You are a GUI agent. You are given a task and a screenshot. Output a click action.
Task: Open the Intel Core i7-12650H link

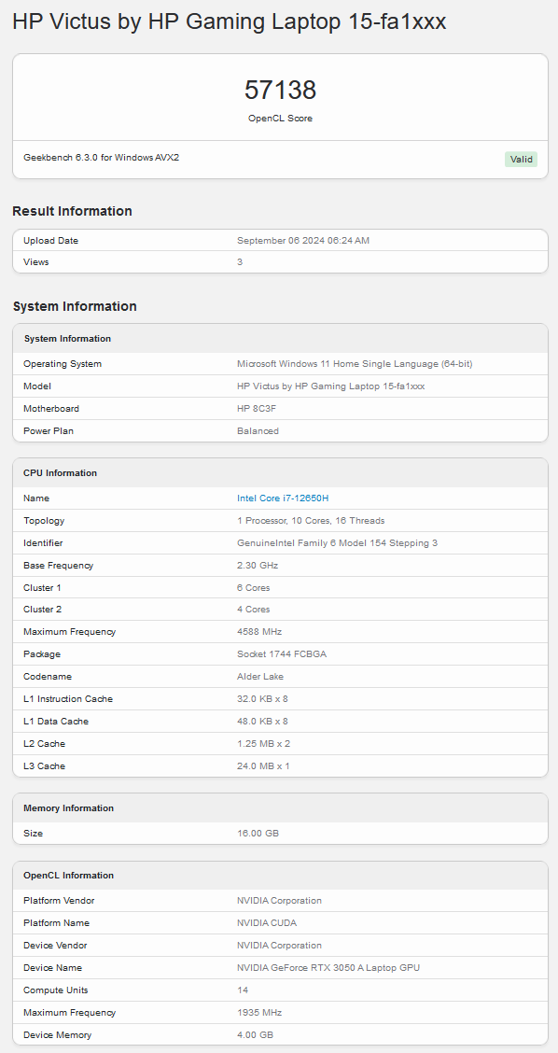coord(283,498)
